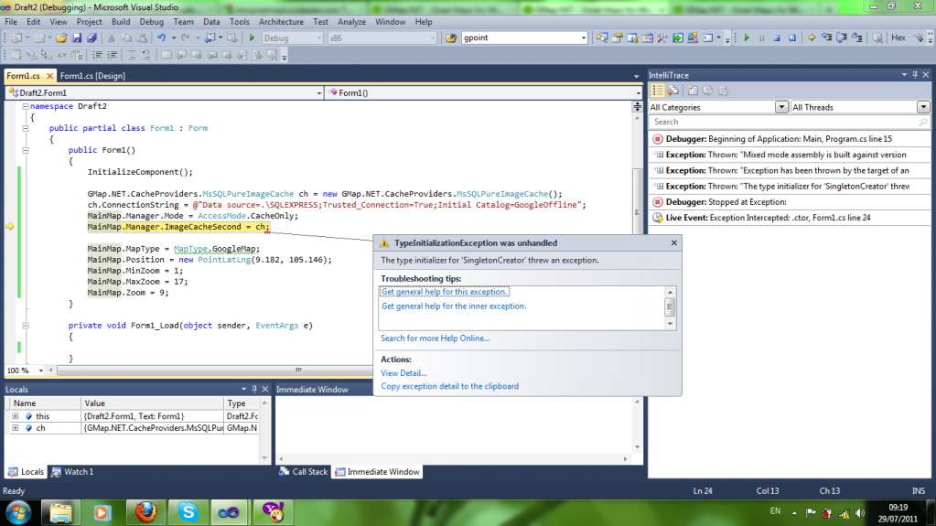Open the Architecture menu

coord(281,21)
